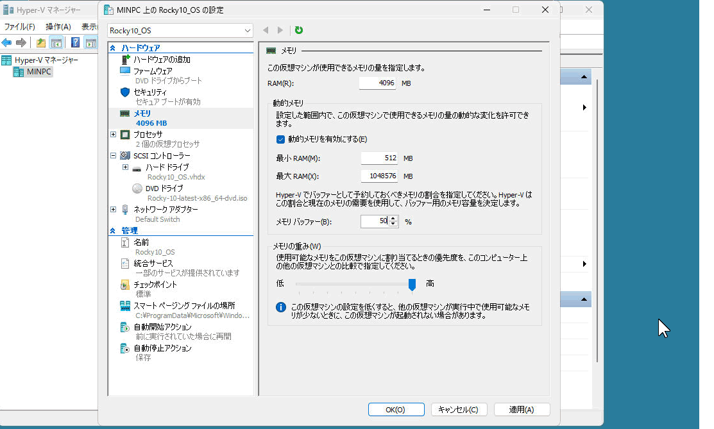Click the プロセッサ icon

pyautogui.click(x=125, y=135)
